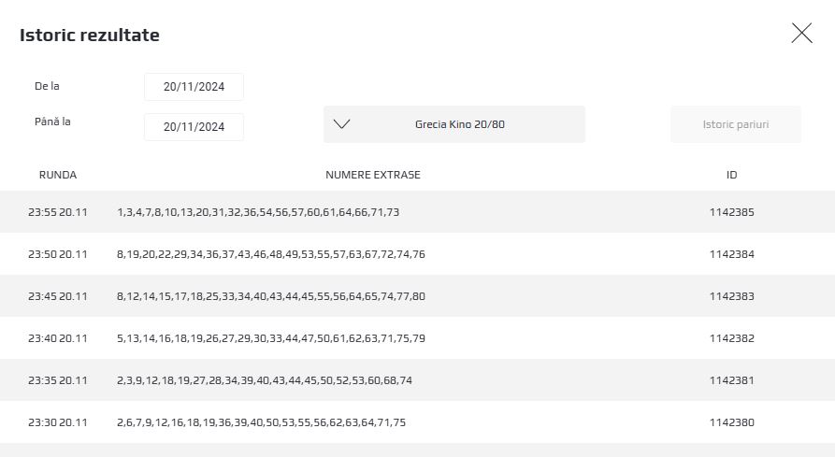Click drawn numbers starting 2,6,7,9,12
This screenshot has height=457, width=835.
[x=262, y=421]
